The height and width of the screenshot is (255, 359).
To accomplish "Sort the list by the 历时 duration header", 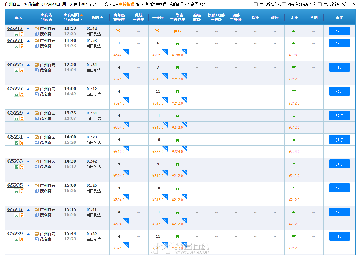I will pos(97,17).
